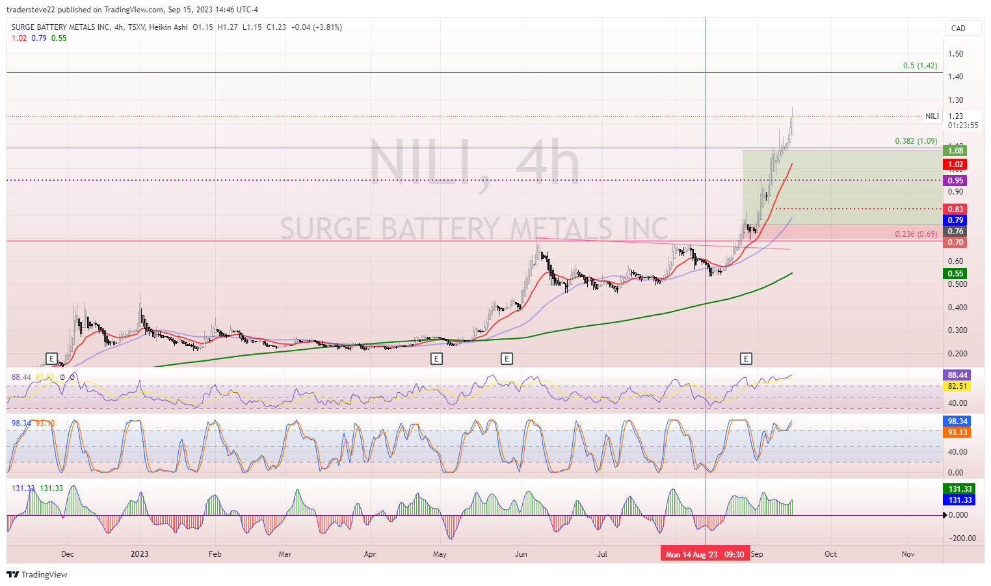Click the red 1.02 price tag on axis
The image size is (991, 586).
[x=955, y=165]
